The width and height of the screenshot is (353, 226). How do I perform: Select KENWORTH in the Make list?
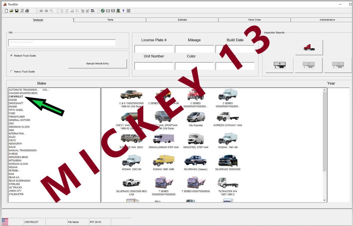coord(15,144)
